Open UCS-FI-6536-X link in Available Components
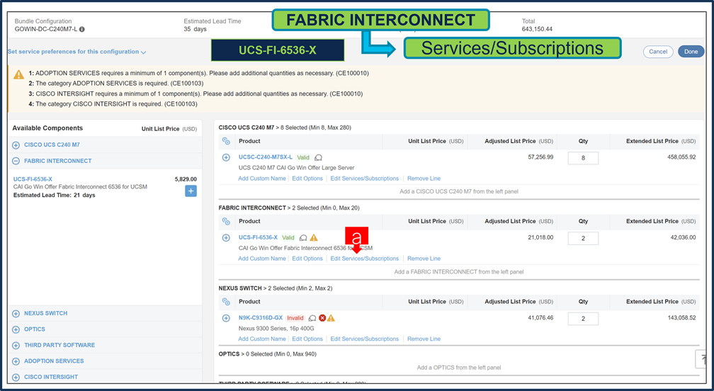 click(33, 179)
